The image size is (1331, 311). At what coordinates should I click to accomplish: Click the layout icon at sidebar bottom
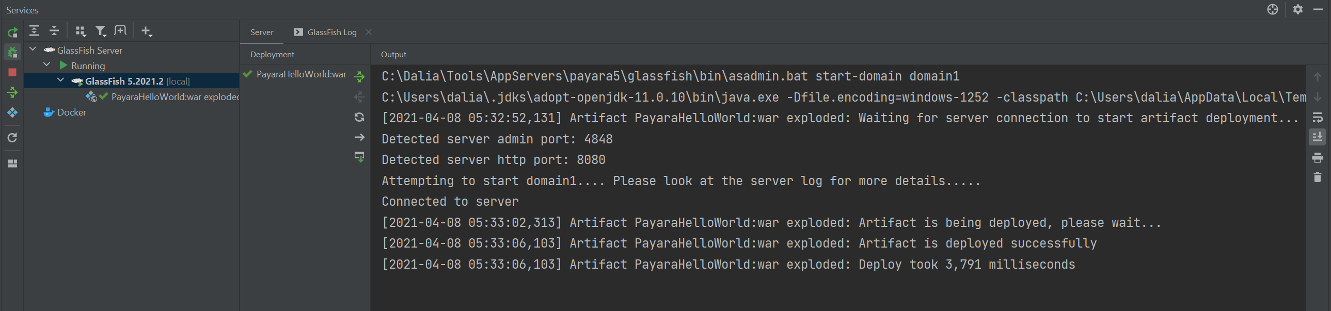[12, 163]
